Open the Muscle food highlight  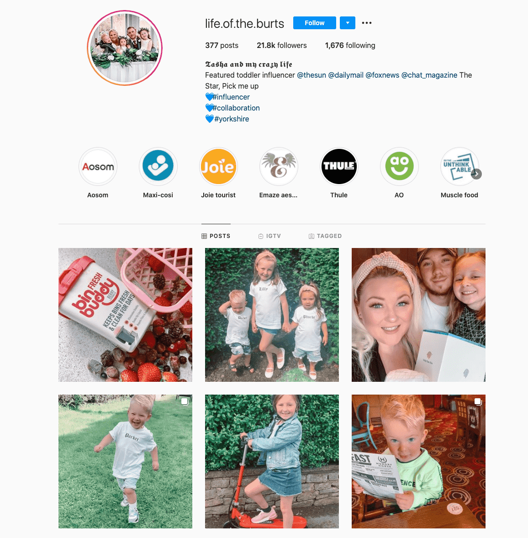(x=459, y=167)
